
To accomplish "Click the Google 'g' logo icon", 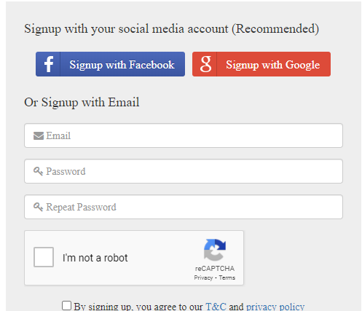I will point(205,64).
